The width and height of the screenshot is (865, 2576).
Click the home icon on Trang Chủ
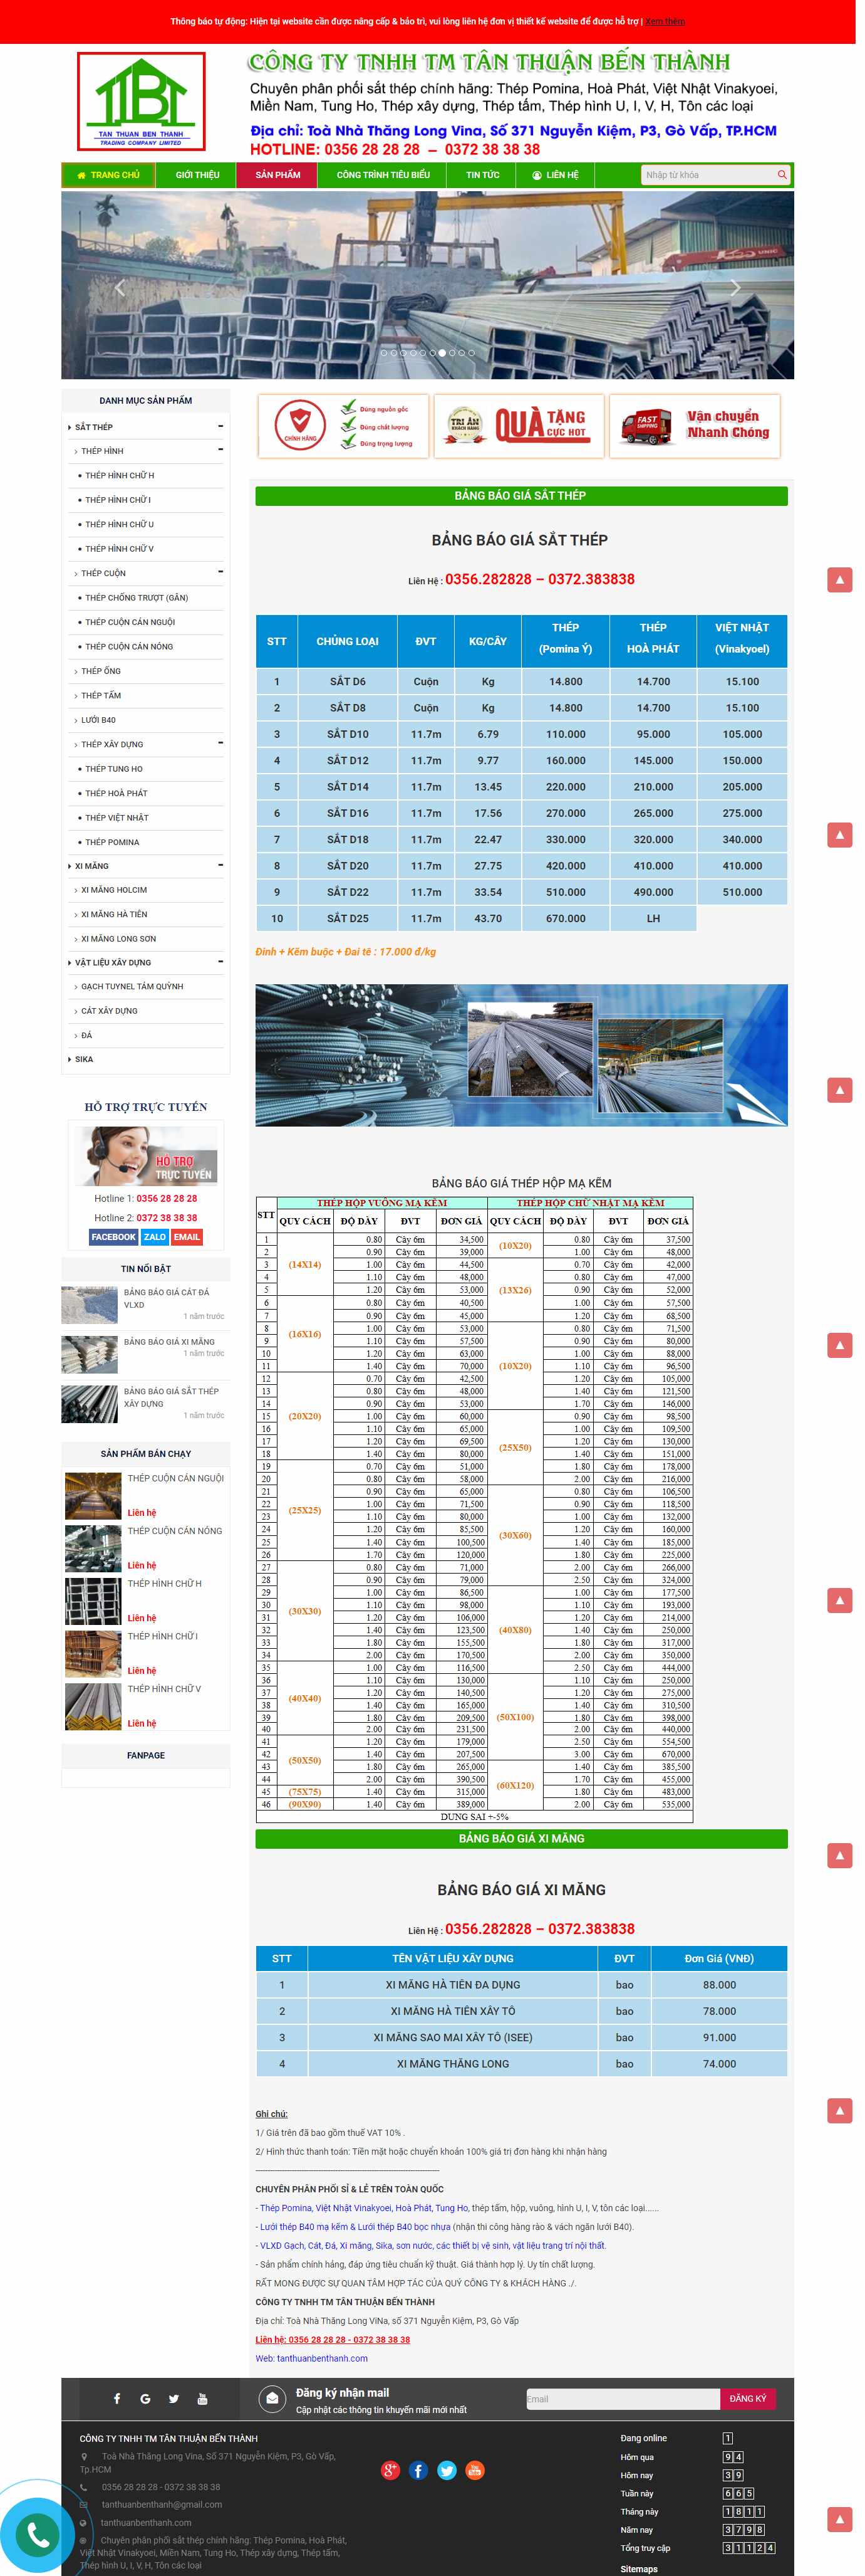pyautogui.click(x=81, y=175)
